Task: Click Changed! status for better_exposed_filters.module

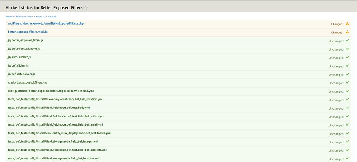Action: [337, 32]
